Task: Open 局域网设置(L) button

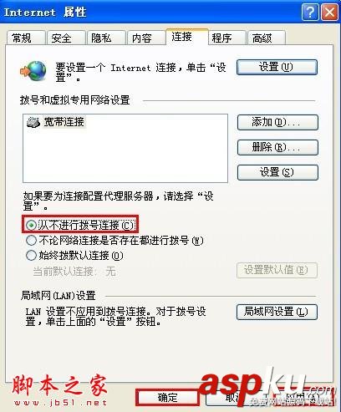Action: [277, 312]
